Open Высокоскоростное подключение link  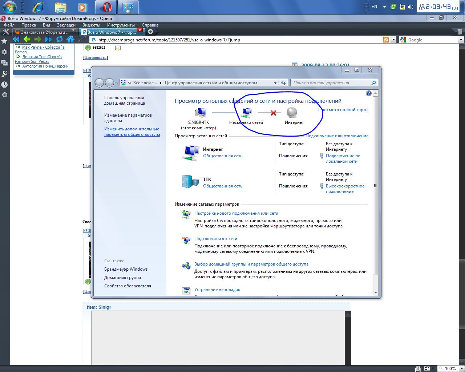pos(345,189)
